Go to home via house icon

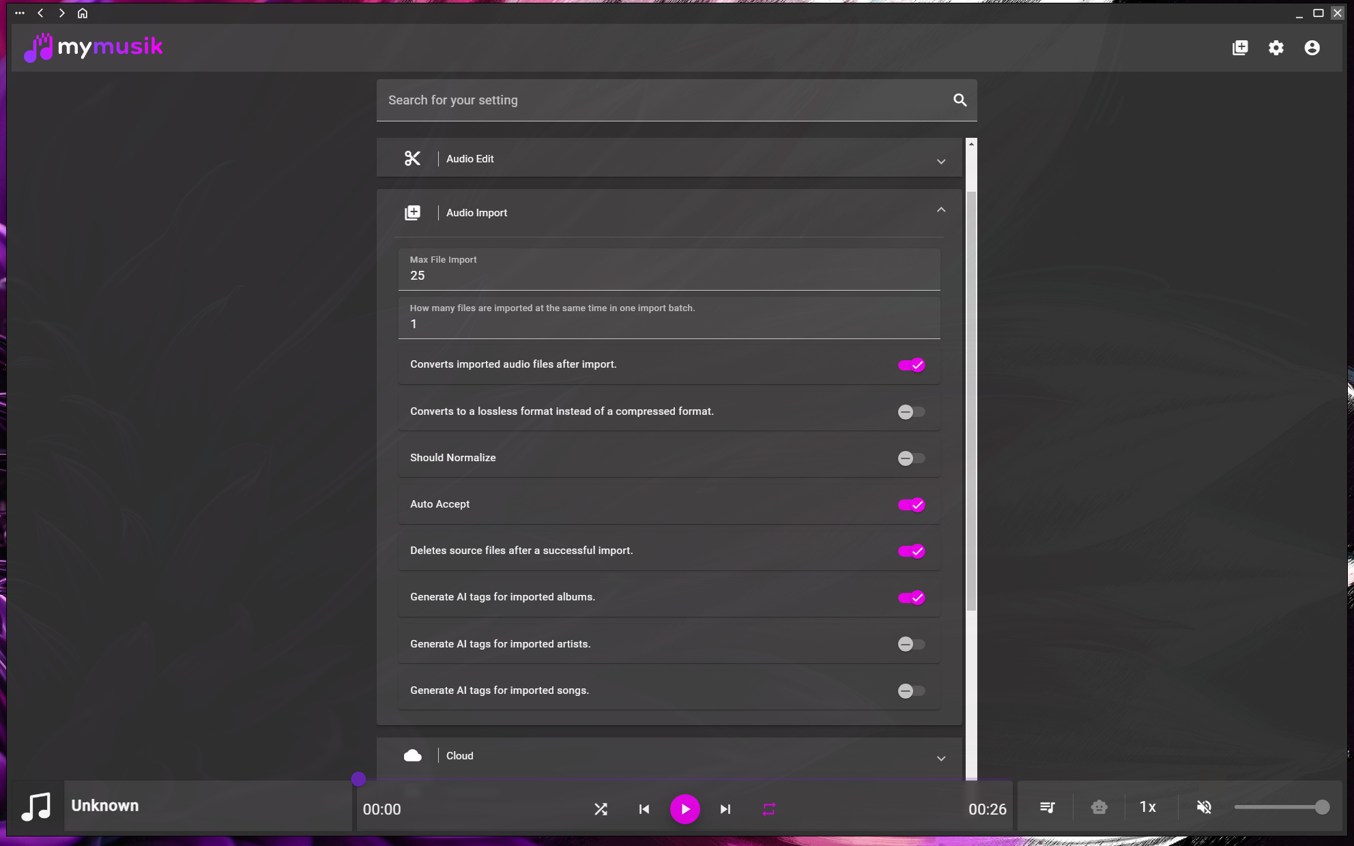[x=83, y=13]
